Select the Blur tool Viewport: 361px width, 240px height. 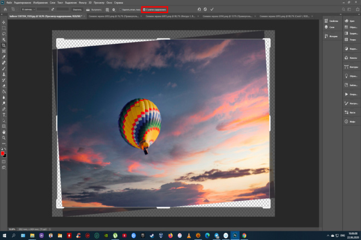4,98
